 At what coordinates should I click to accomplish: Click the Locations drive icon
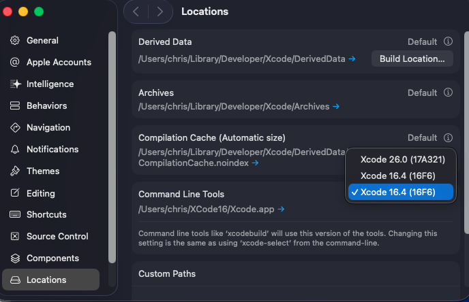click(x=15, y=280)
